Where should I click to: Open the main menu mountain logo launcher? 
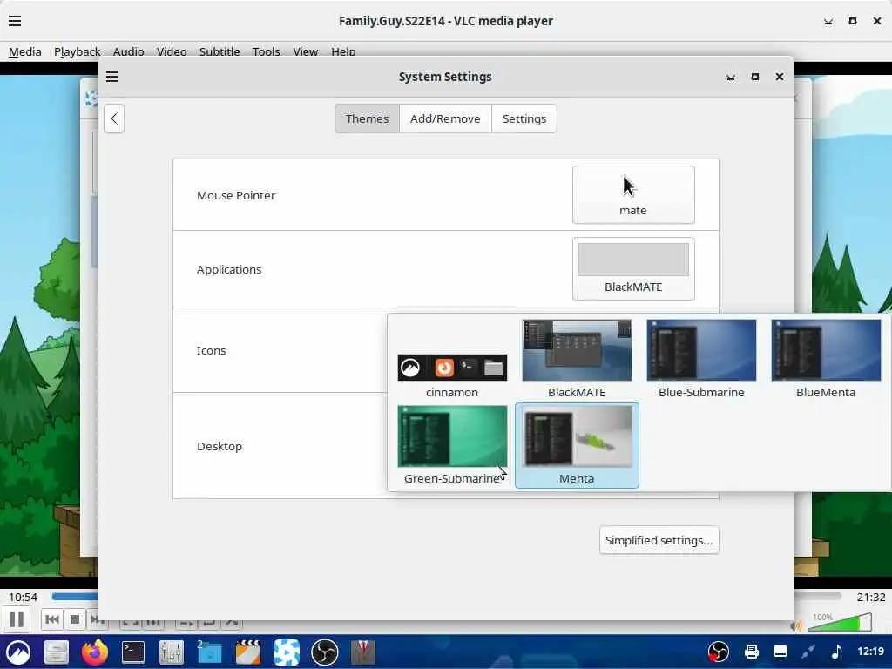point(18,652)
